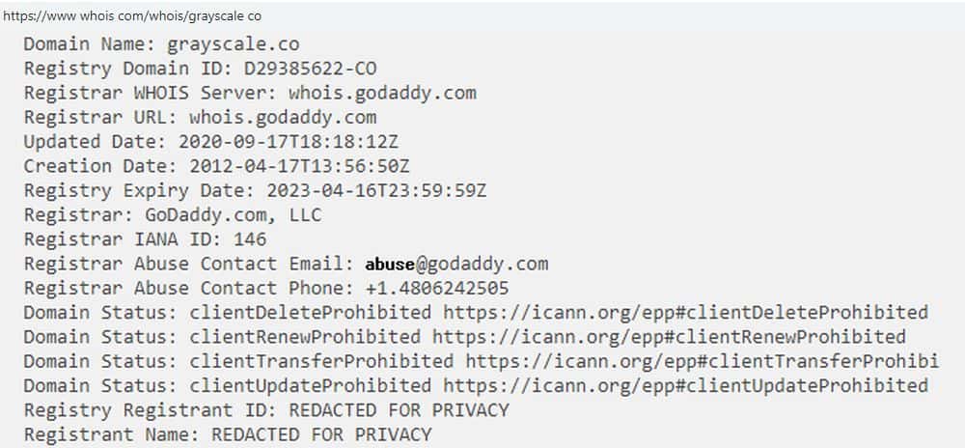Open the icann.org clientRenewProhibited link
This screenshot has height=448, width=965.
click(x=669, y=336)
